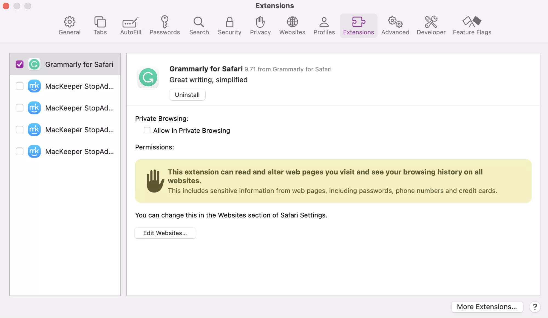This screenshot has width=548, height=318.
Task: Open the help question mark
Action: [535, 307]
